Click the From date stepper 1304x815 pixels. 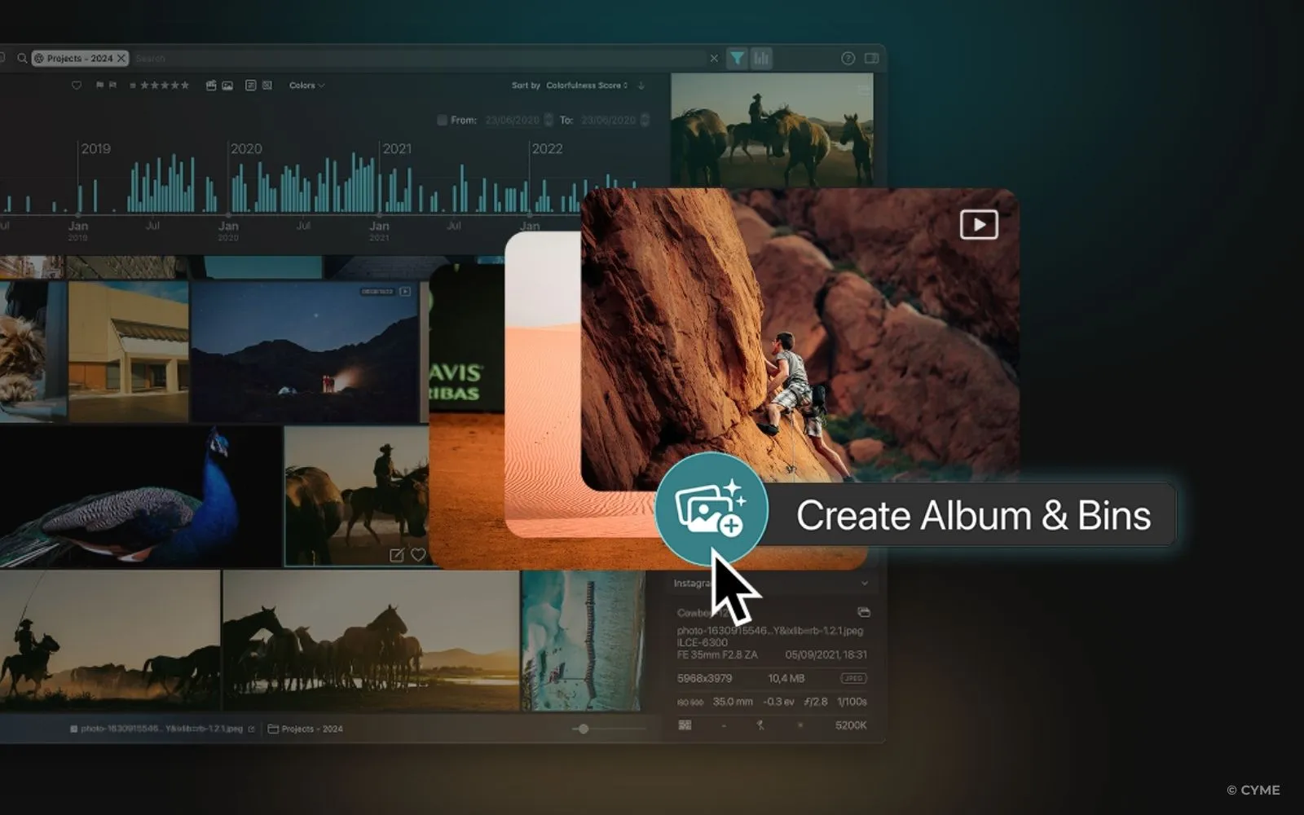click(x=548, y=120)
